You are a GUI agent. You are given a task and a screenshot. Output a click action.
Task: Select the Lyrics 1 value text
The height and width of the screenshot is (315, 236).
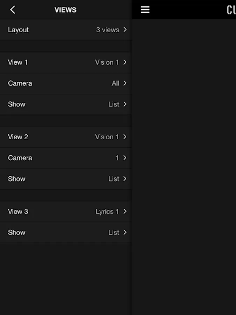point(107,211)
